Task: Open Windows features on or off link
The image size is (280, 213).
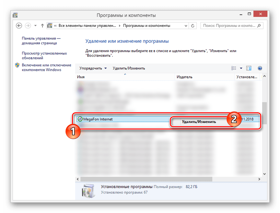Action: pos(46,67)
